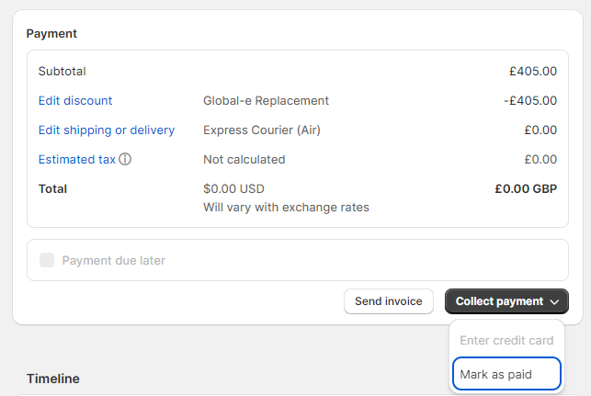
Task: Click the subtotal amount £405.00
Action: [533, 72]
